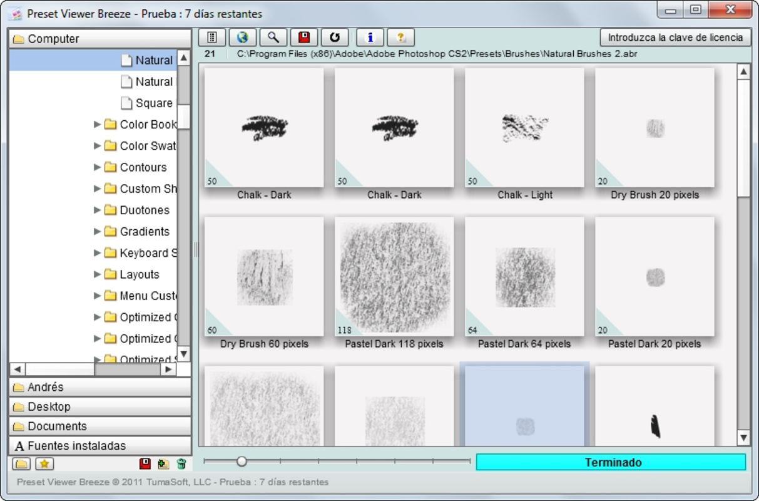Click the font 'A' icon beside Fuentes instaladas

click(19, 446)
